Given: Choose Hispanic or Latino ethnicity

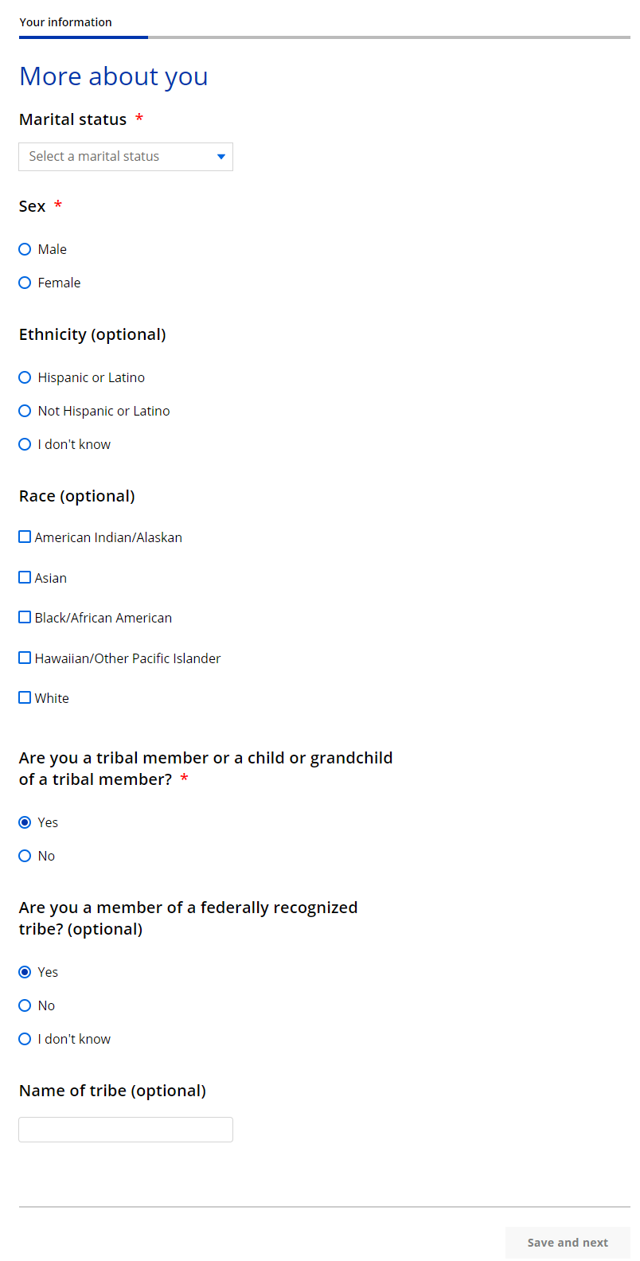Looking at the screenshot, I should (25, 377).
